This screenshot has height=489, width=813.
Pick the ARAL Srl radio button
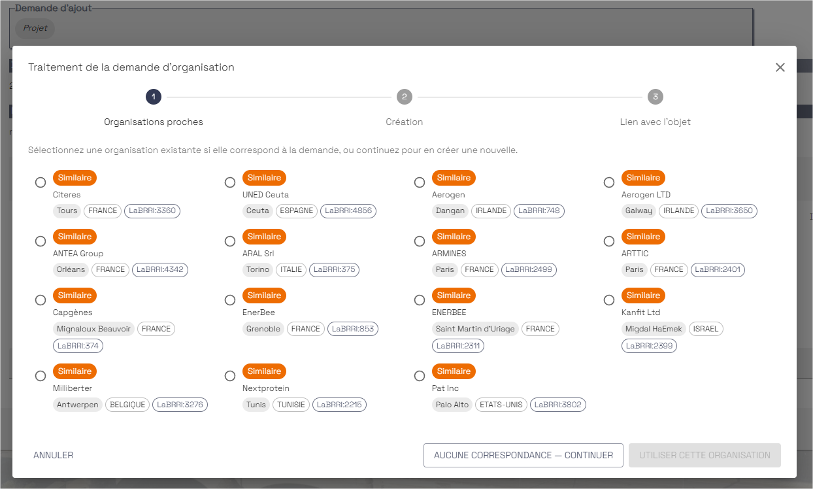coord(230,241)
